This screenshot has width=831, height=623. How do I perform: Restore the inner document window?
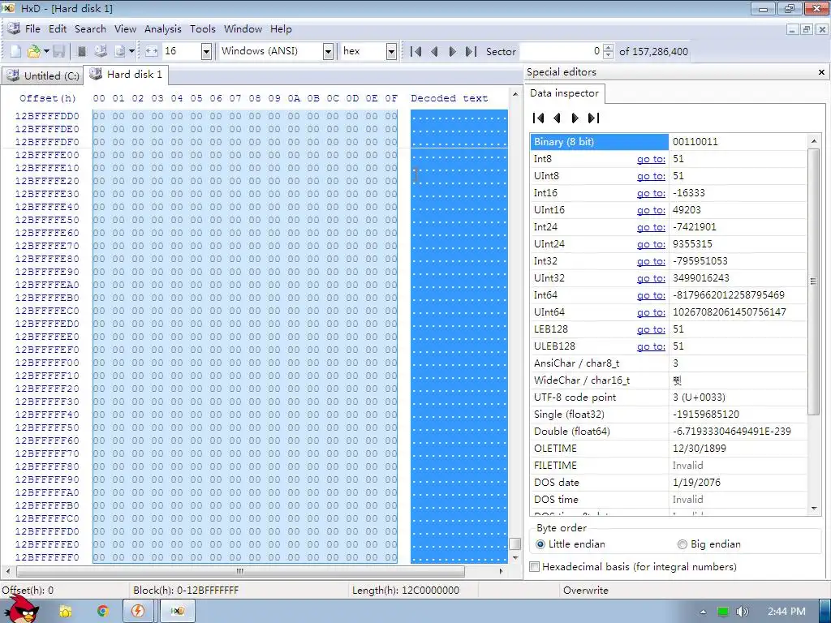point(807,30)
